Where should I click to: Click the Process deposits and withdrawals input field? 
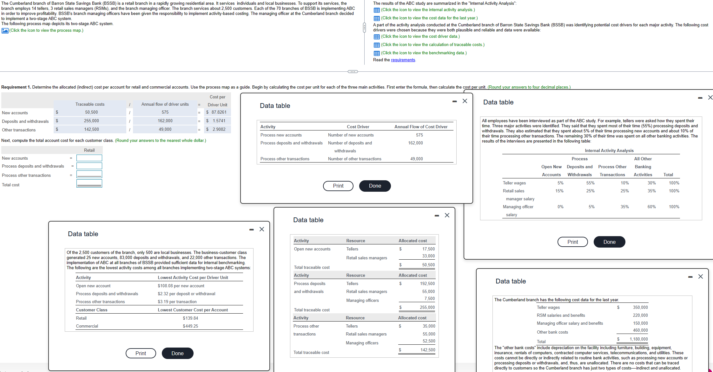coord(89,166)
